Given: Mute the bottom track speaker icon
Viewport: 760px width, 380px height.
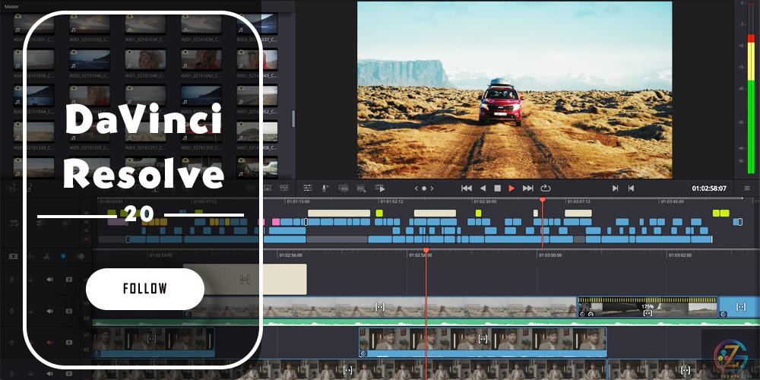Looking at the screenshot, I should pyautogui.click(x=49, y=374).
